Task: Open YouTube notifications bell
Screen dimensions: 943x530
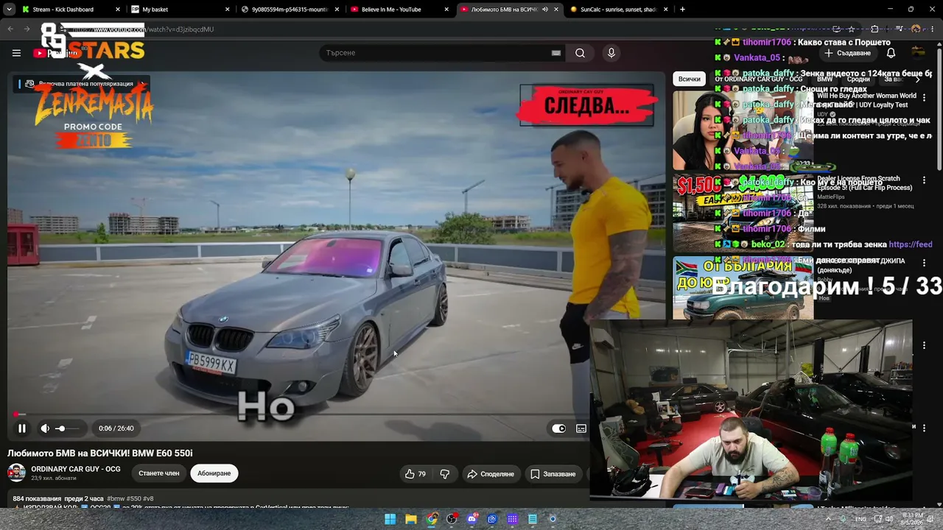Action: (x=891, y=53)
